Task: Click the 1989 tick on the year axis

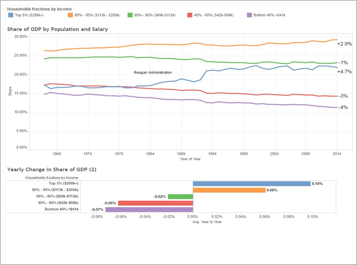Action: 181,154
